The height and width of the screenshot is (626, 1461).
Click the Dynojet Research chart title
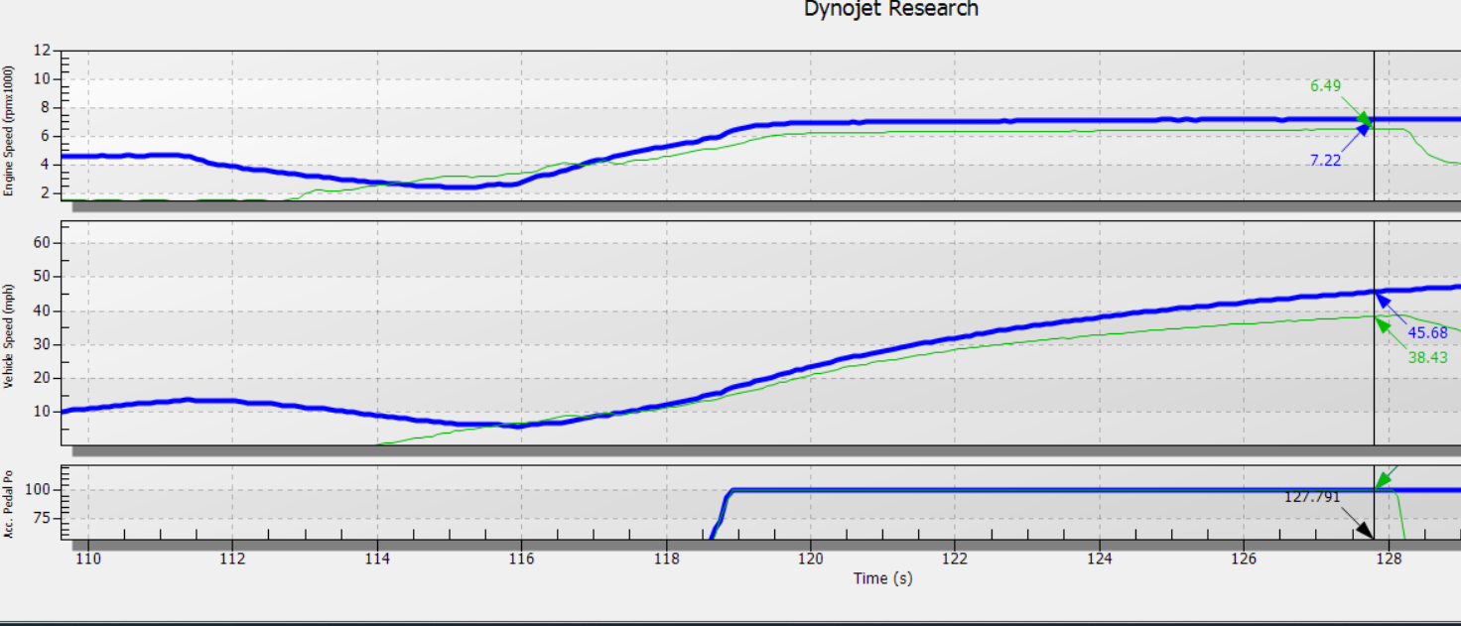click(x=891, y=9)
